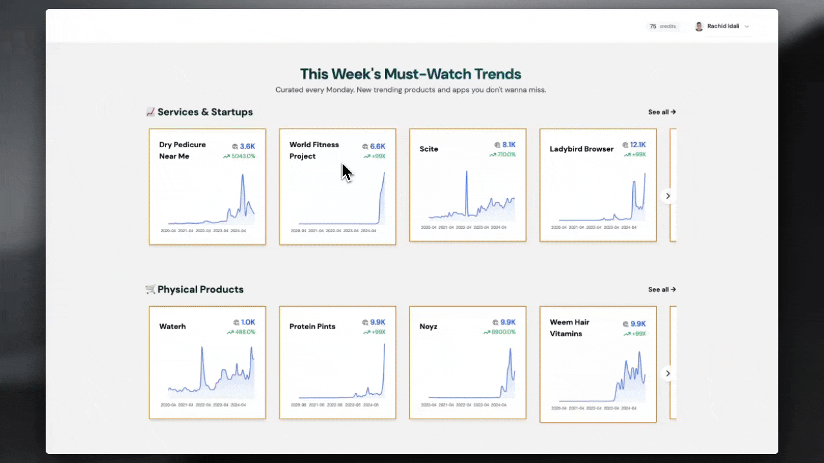The width and height of the screenshot is (824, 463).
Task: Open Protein Pints product card
Action: [x=337, y=363]
